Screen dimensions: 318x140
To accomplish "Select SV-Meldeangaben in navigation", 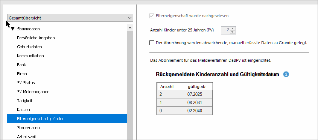I will [33, 92].
